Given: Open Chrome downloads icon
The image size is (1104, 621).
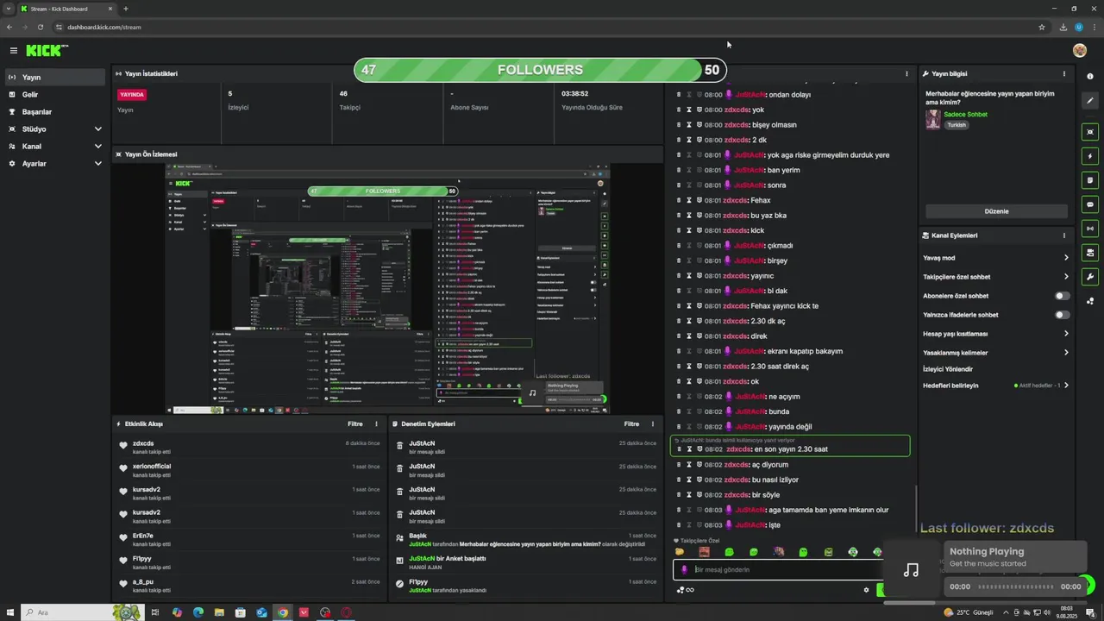Looking at the screenshot, I should click(x=1063, y=27).
